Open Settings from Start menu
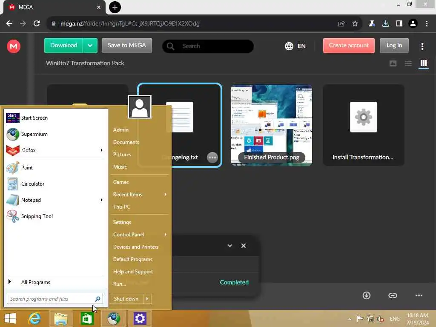 [x=122, y=222]
